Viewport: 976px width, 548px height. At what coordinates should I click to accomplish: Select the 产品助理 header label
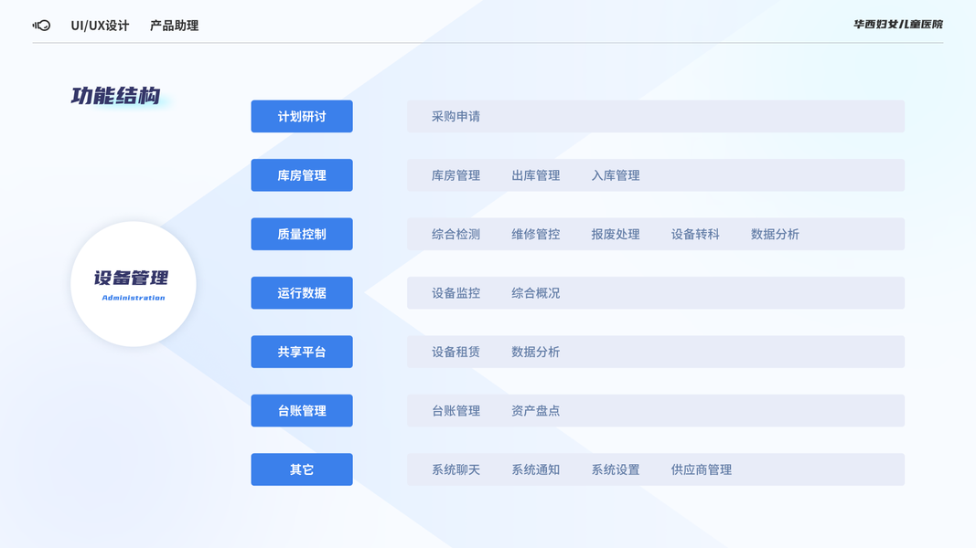[x=175, y=26]
